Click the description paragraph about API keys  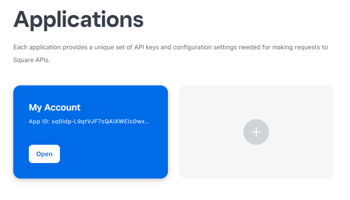170,47
